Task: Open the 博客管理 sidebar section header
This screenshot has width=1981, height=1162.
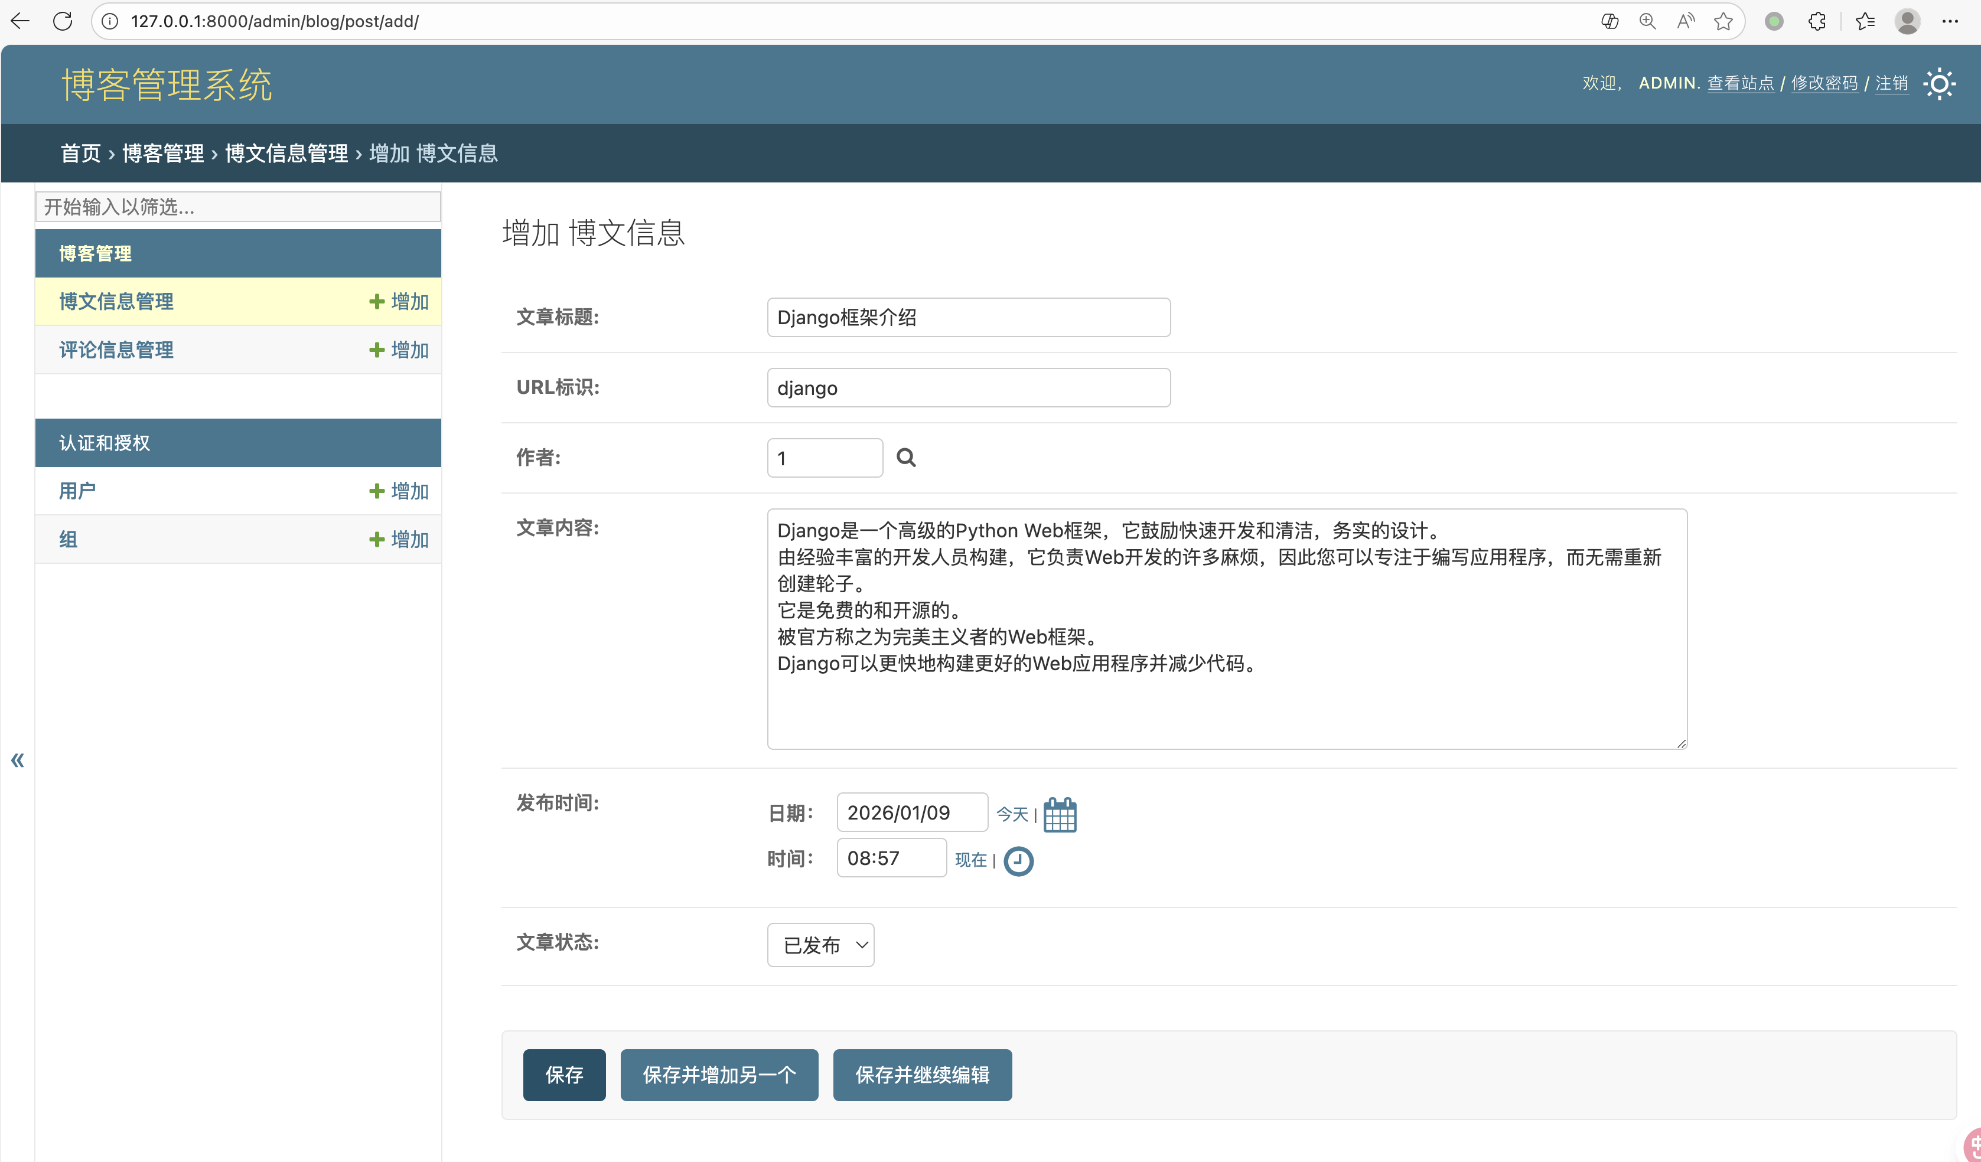Action: click(95, 253)
